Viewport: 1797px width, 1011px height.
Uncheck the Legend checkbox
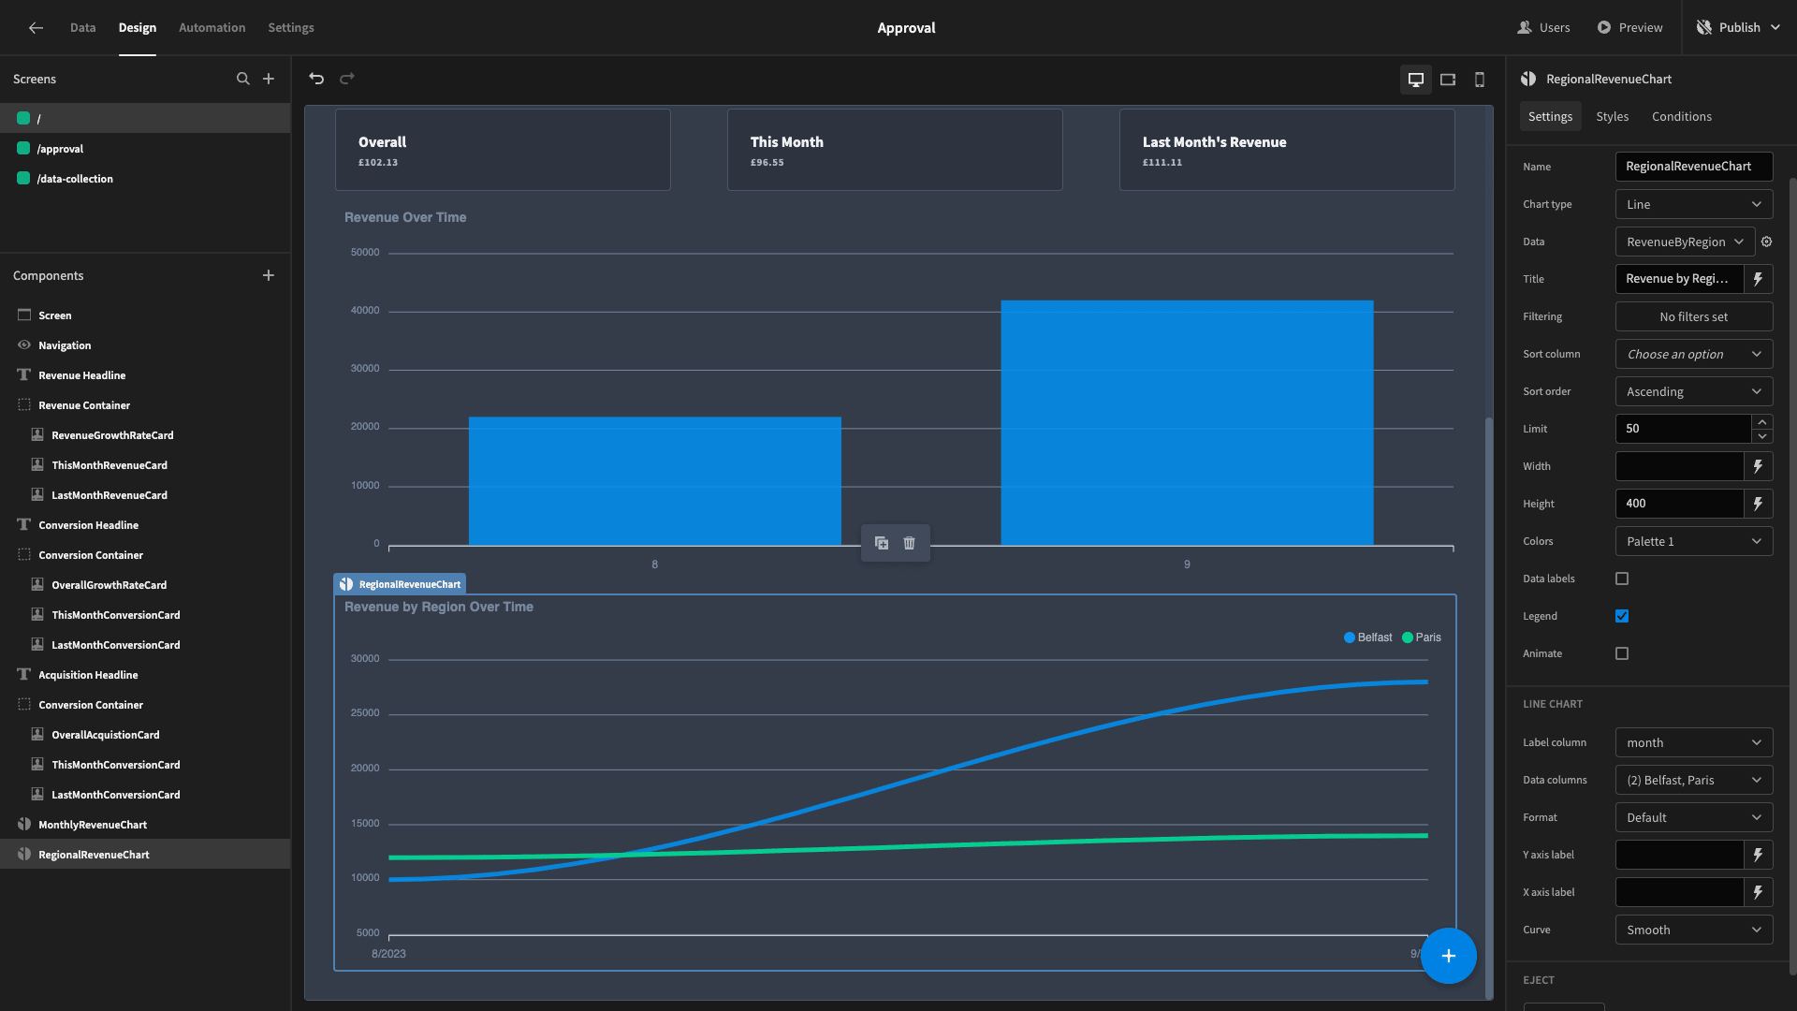[x=1622, y=616]
